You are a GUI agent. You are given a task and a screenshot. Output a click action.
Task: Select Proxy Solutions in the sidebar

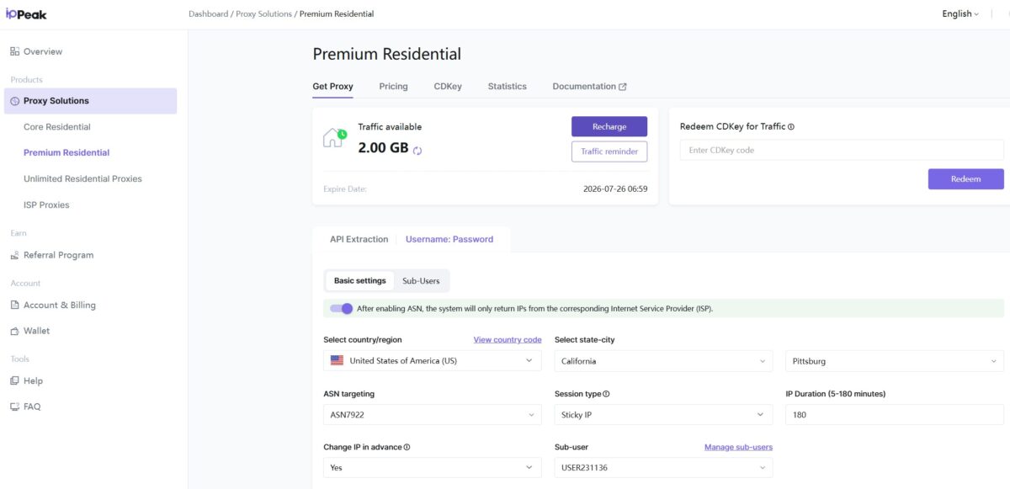tap(90, 101)
